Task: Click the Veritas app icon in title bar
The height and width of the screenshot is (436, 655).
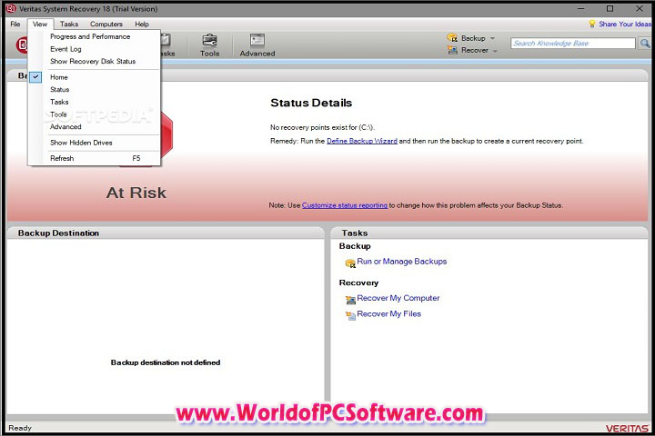Action: tap(10, 8)
